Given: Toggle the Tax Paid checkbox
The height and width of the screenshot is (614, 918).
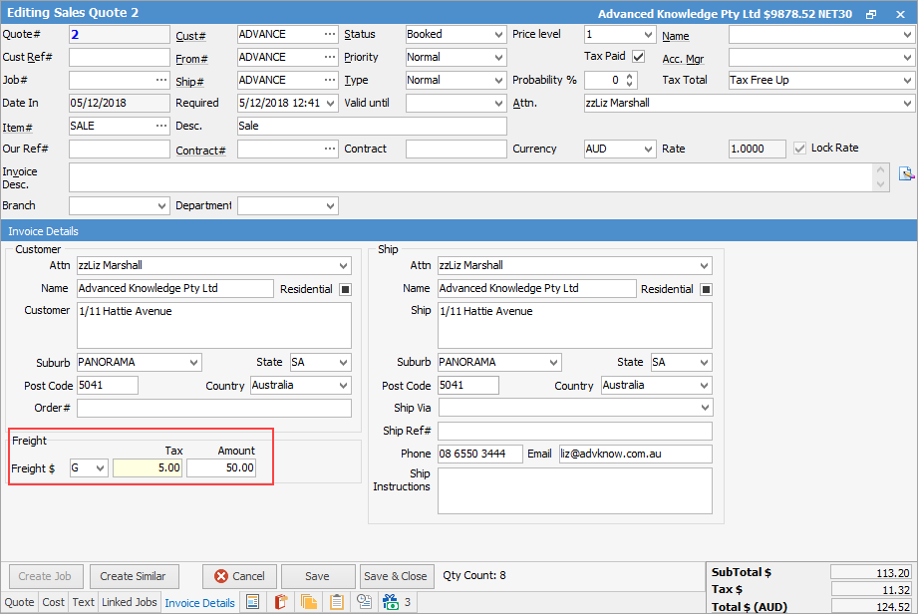Looking at the screenshot, I should 638,57.
